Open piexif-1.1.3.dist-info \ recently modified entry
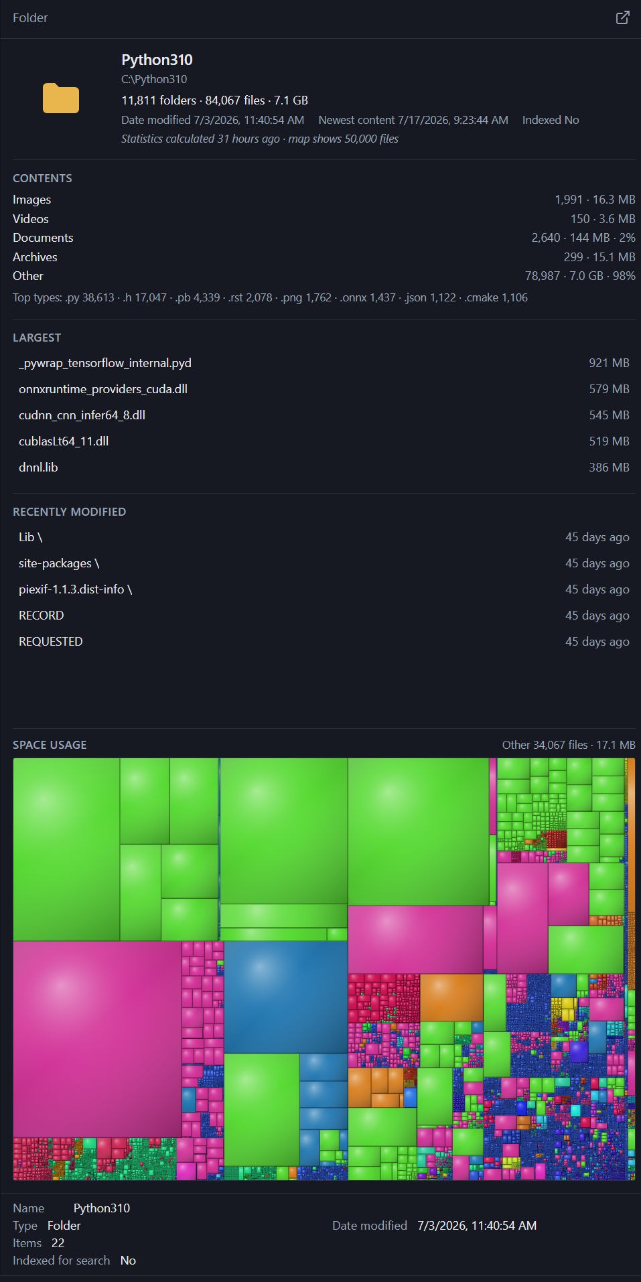 324,589
